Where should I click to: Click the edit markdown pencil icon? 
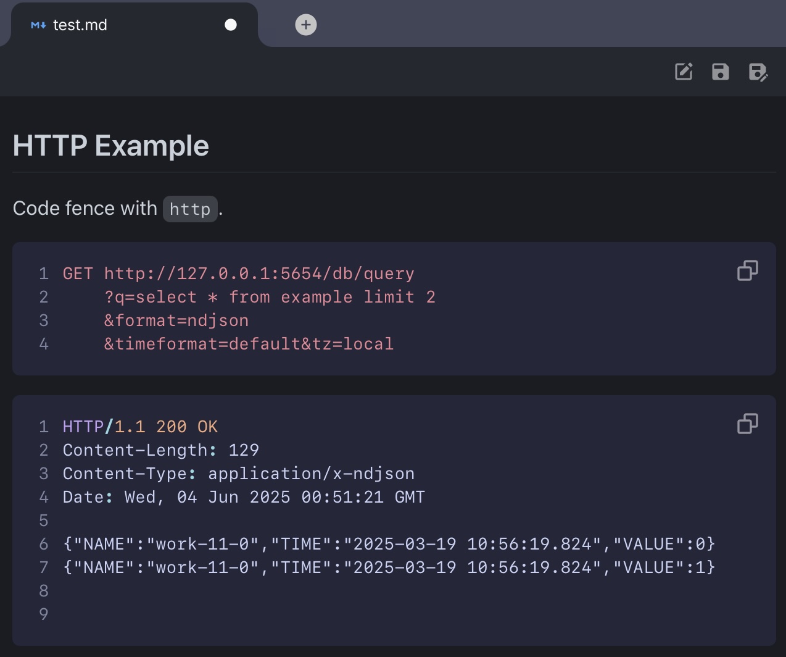click(684, 72)
